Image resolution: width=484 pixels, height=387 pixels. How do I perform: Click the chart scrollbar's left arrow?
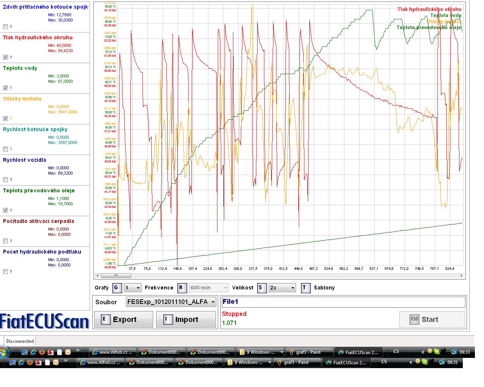coord(96,276)
